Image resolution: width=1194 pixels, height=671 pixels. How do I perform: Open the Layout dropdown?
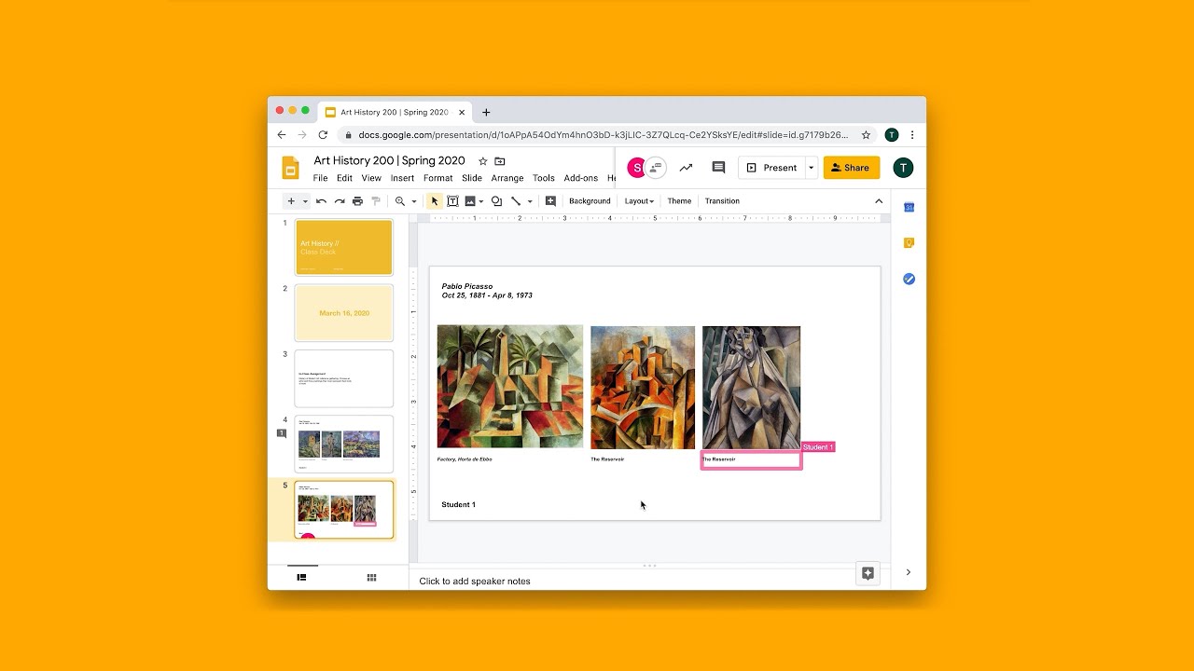(x=639, y=201)
